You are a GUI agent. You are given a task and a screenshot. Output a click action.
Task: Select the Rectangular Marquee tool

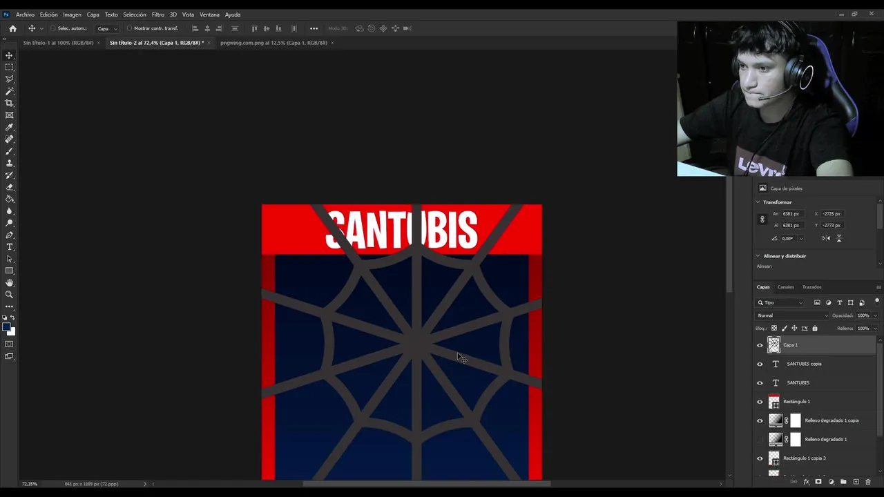click(x=9, y=67)
